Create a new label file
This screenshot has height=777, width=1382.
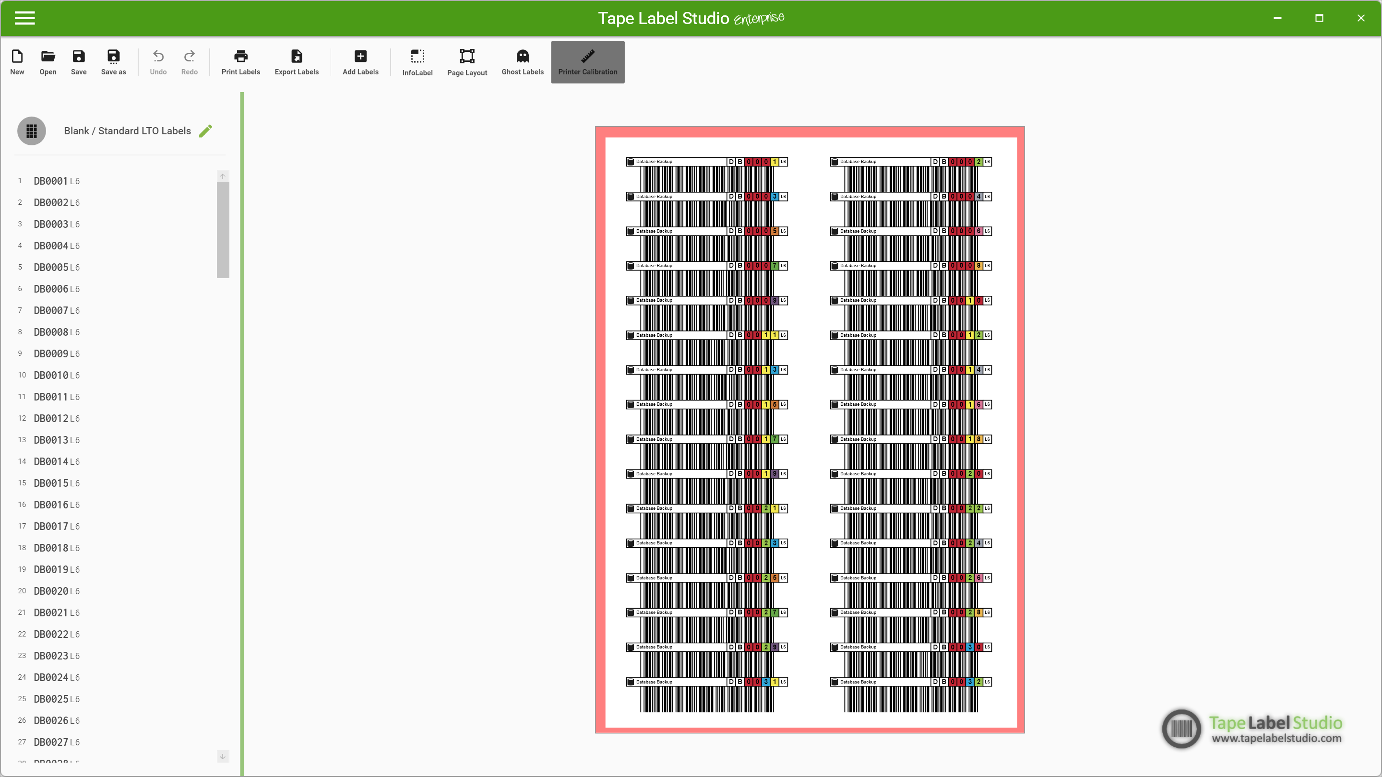[17, 62]
